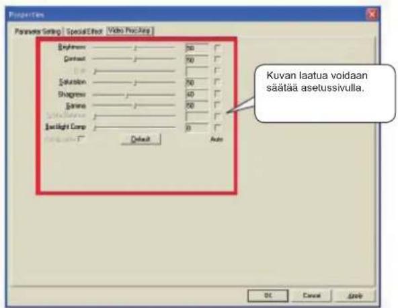Screen dimensions: 398x308
Task: Click the Backlight Comp slider thumb
Action: pyautogui.click(x=95, y=127)
